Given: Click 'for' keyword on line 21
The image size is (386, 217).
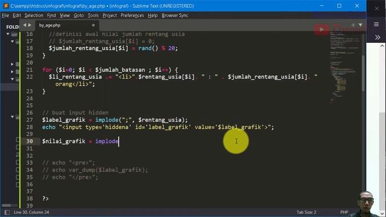Looking at the screenshot, I should click(x=47, y=70).
